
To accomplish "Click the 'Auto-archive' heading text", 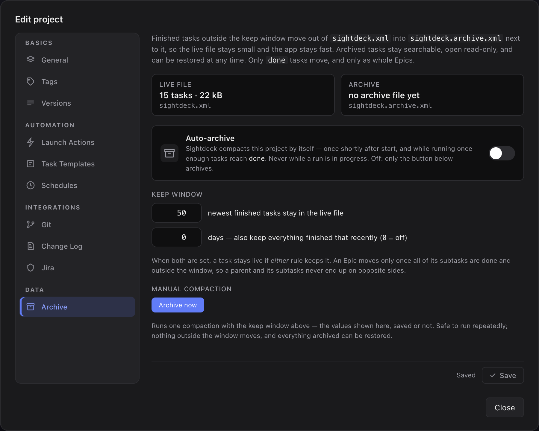I will click(210, 138).
